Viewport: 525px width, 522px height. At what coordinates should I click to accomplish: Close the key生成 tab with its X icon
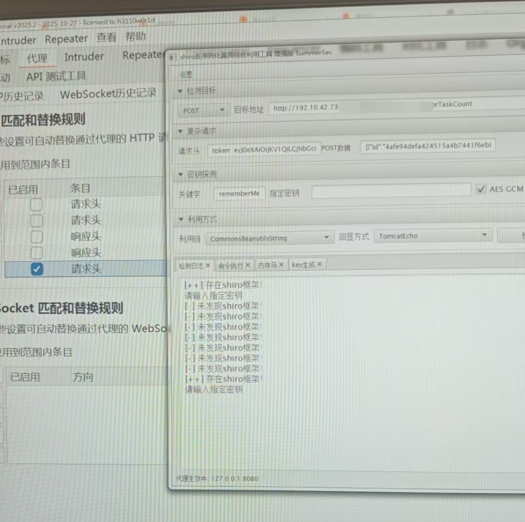(x=319, y=264)
